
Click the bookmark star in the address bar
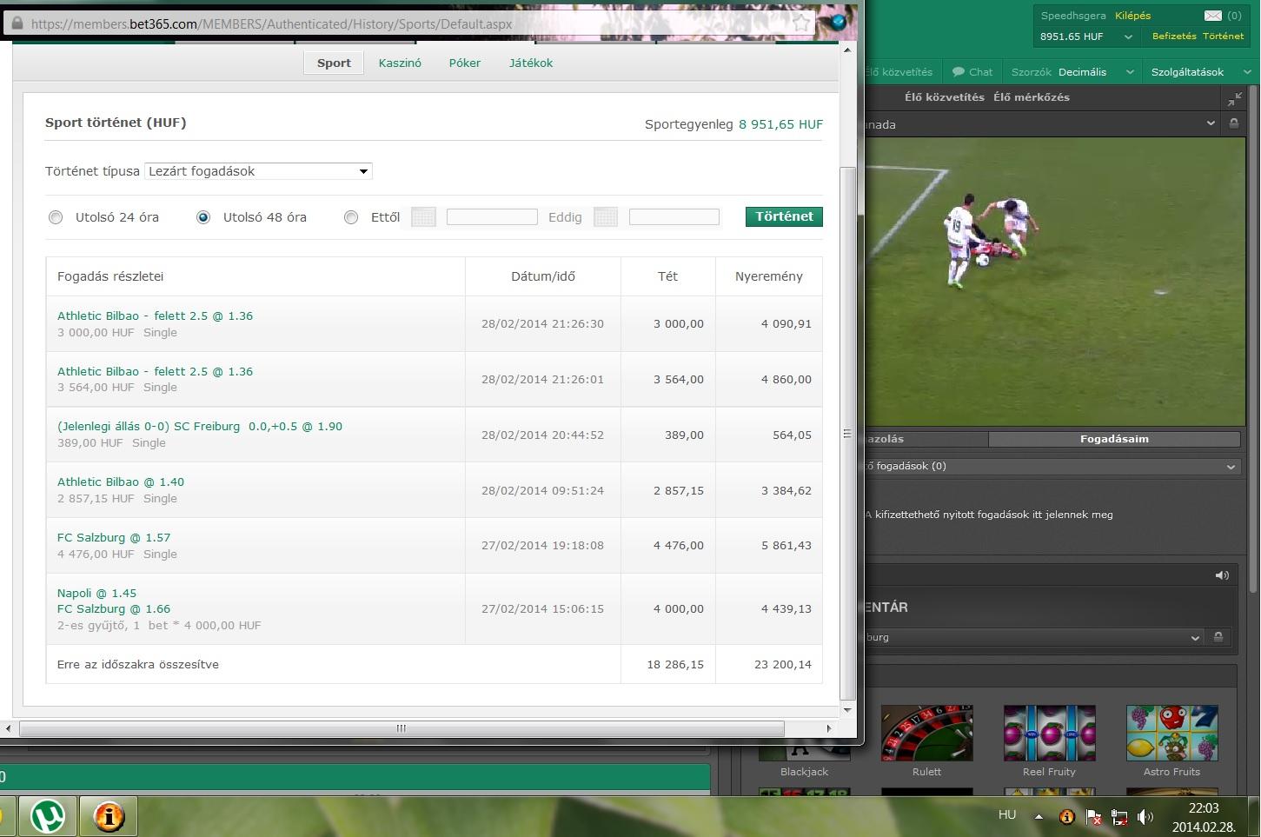point(801,23)
